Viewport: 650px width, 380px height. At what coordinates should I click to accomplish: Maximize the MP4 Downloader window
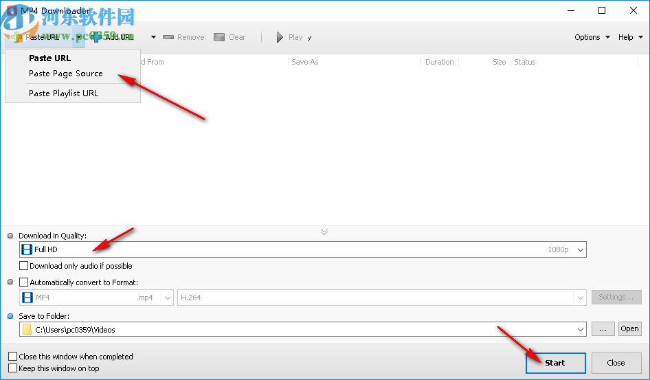(x=602, y=11)
